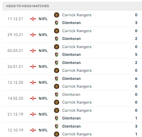
Task: Click Carrick Rangers crest in 26.01.21 match
Action: [x=57, y=70]
